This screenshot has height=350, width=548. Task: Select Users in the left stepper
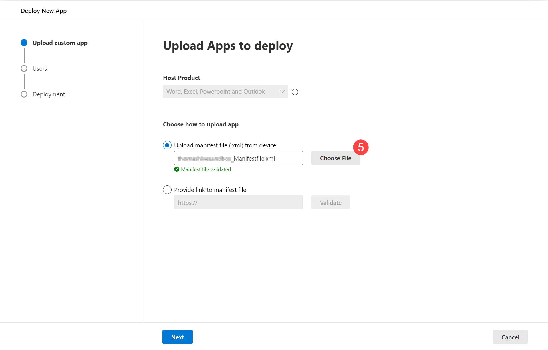[40, 68]
